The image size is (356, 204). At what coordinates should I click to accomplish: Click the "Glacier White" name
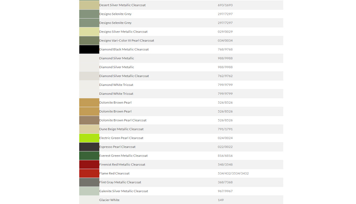click(109, 200)
